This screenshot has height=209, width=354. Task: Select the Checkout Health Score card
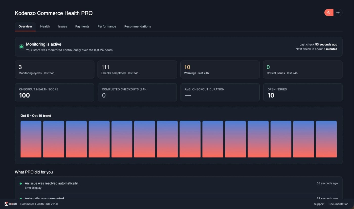pyautogui.click(x=54, y=93)
